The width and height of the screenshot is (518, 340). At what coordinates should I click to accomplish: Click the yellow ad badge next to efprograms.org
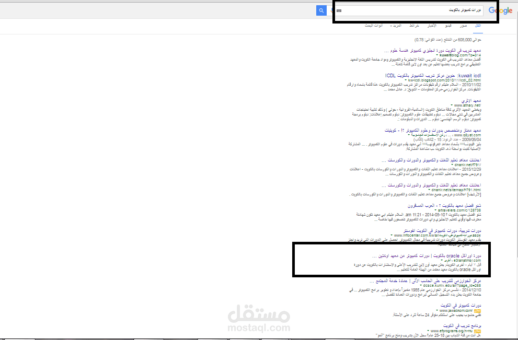point(477,331)
